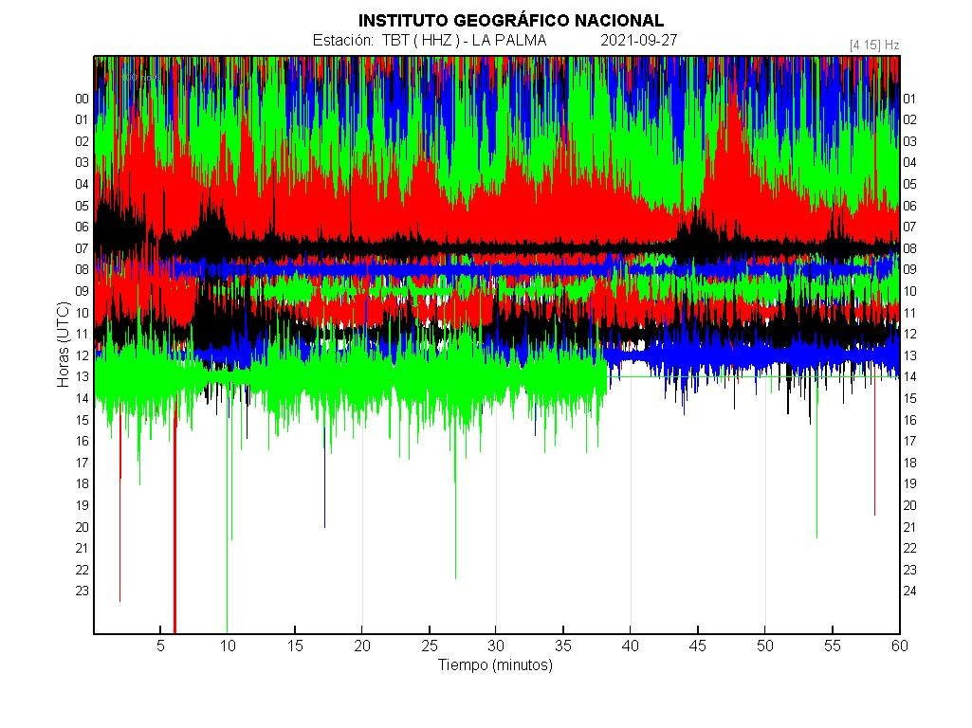Click the 12 hour label on right axis

(x=909, y=334)
